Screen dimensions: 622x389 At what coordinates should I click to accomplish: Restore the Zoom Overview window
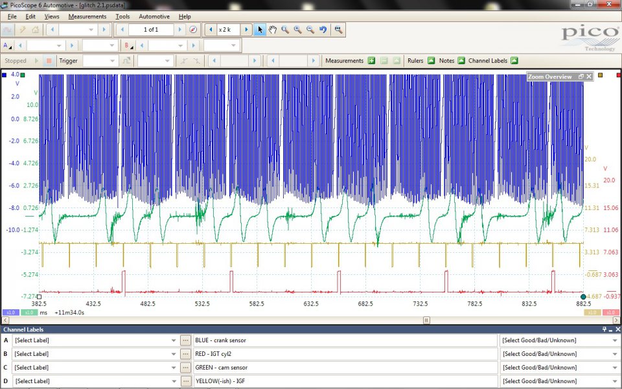click(x=581, y=77)
